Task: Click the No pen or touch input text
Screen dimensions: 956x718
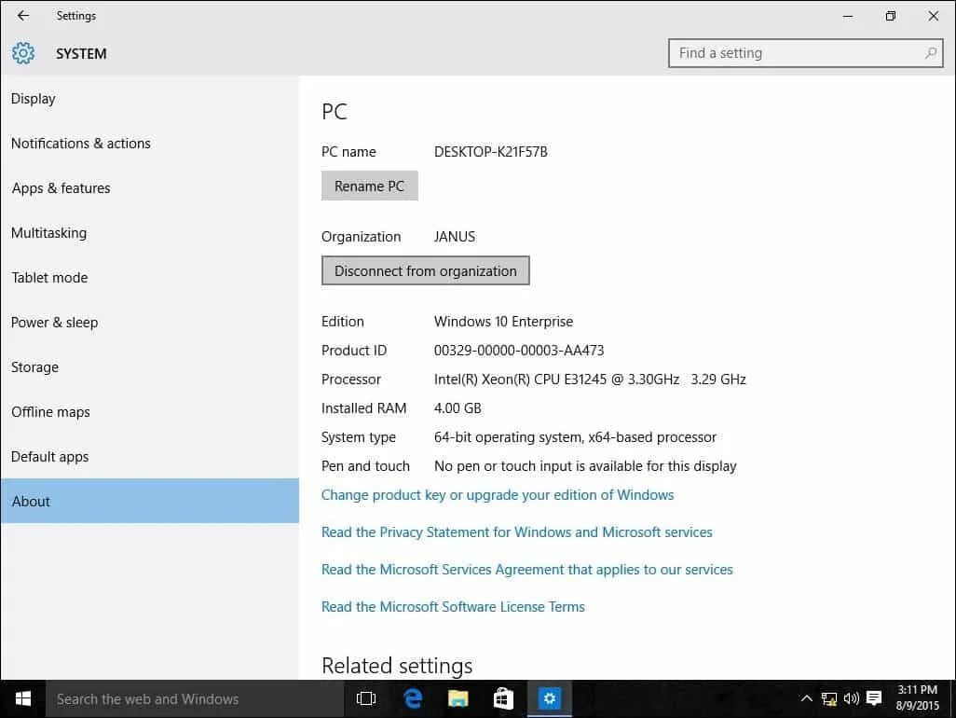Action: click(x=585, y=466)
